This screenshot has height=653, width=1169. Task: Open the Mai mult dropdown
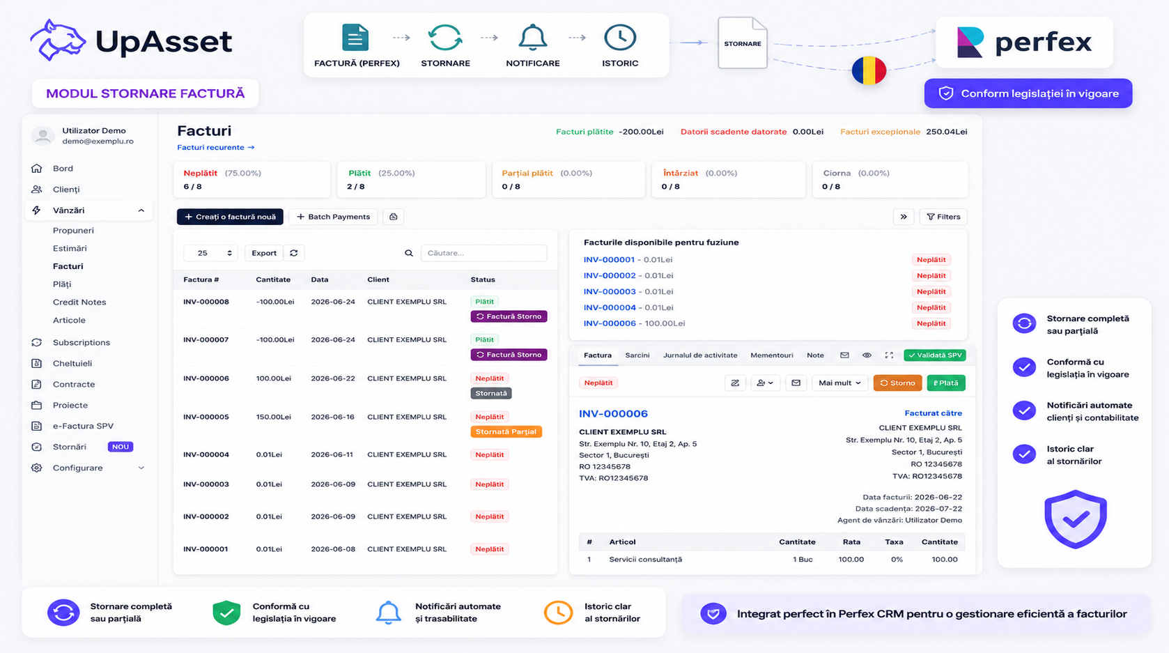tap(839, 383)
